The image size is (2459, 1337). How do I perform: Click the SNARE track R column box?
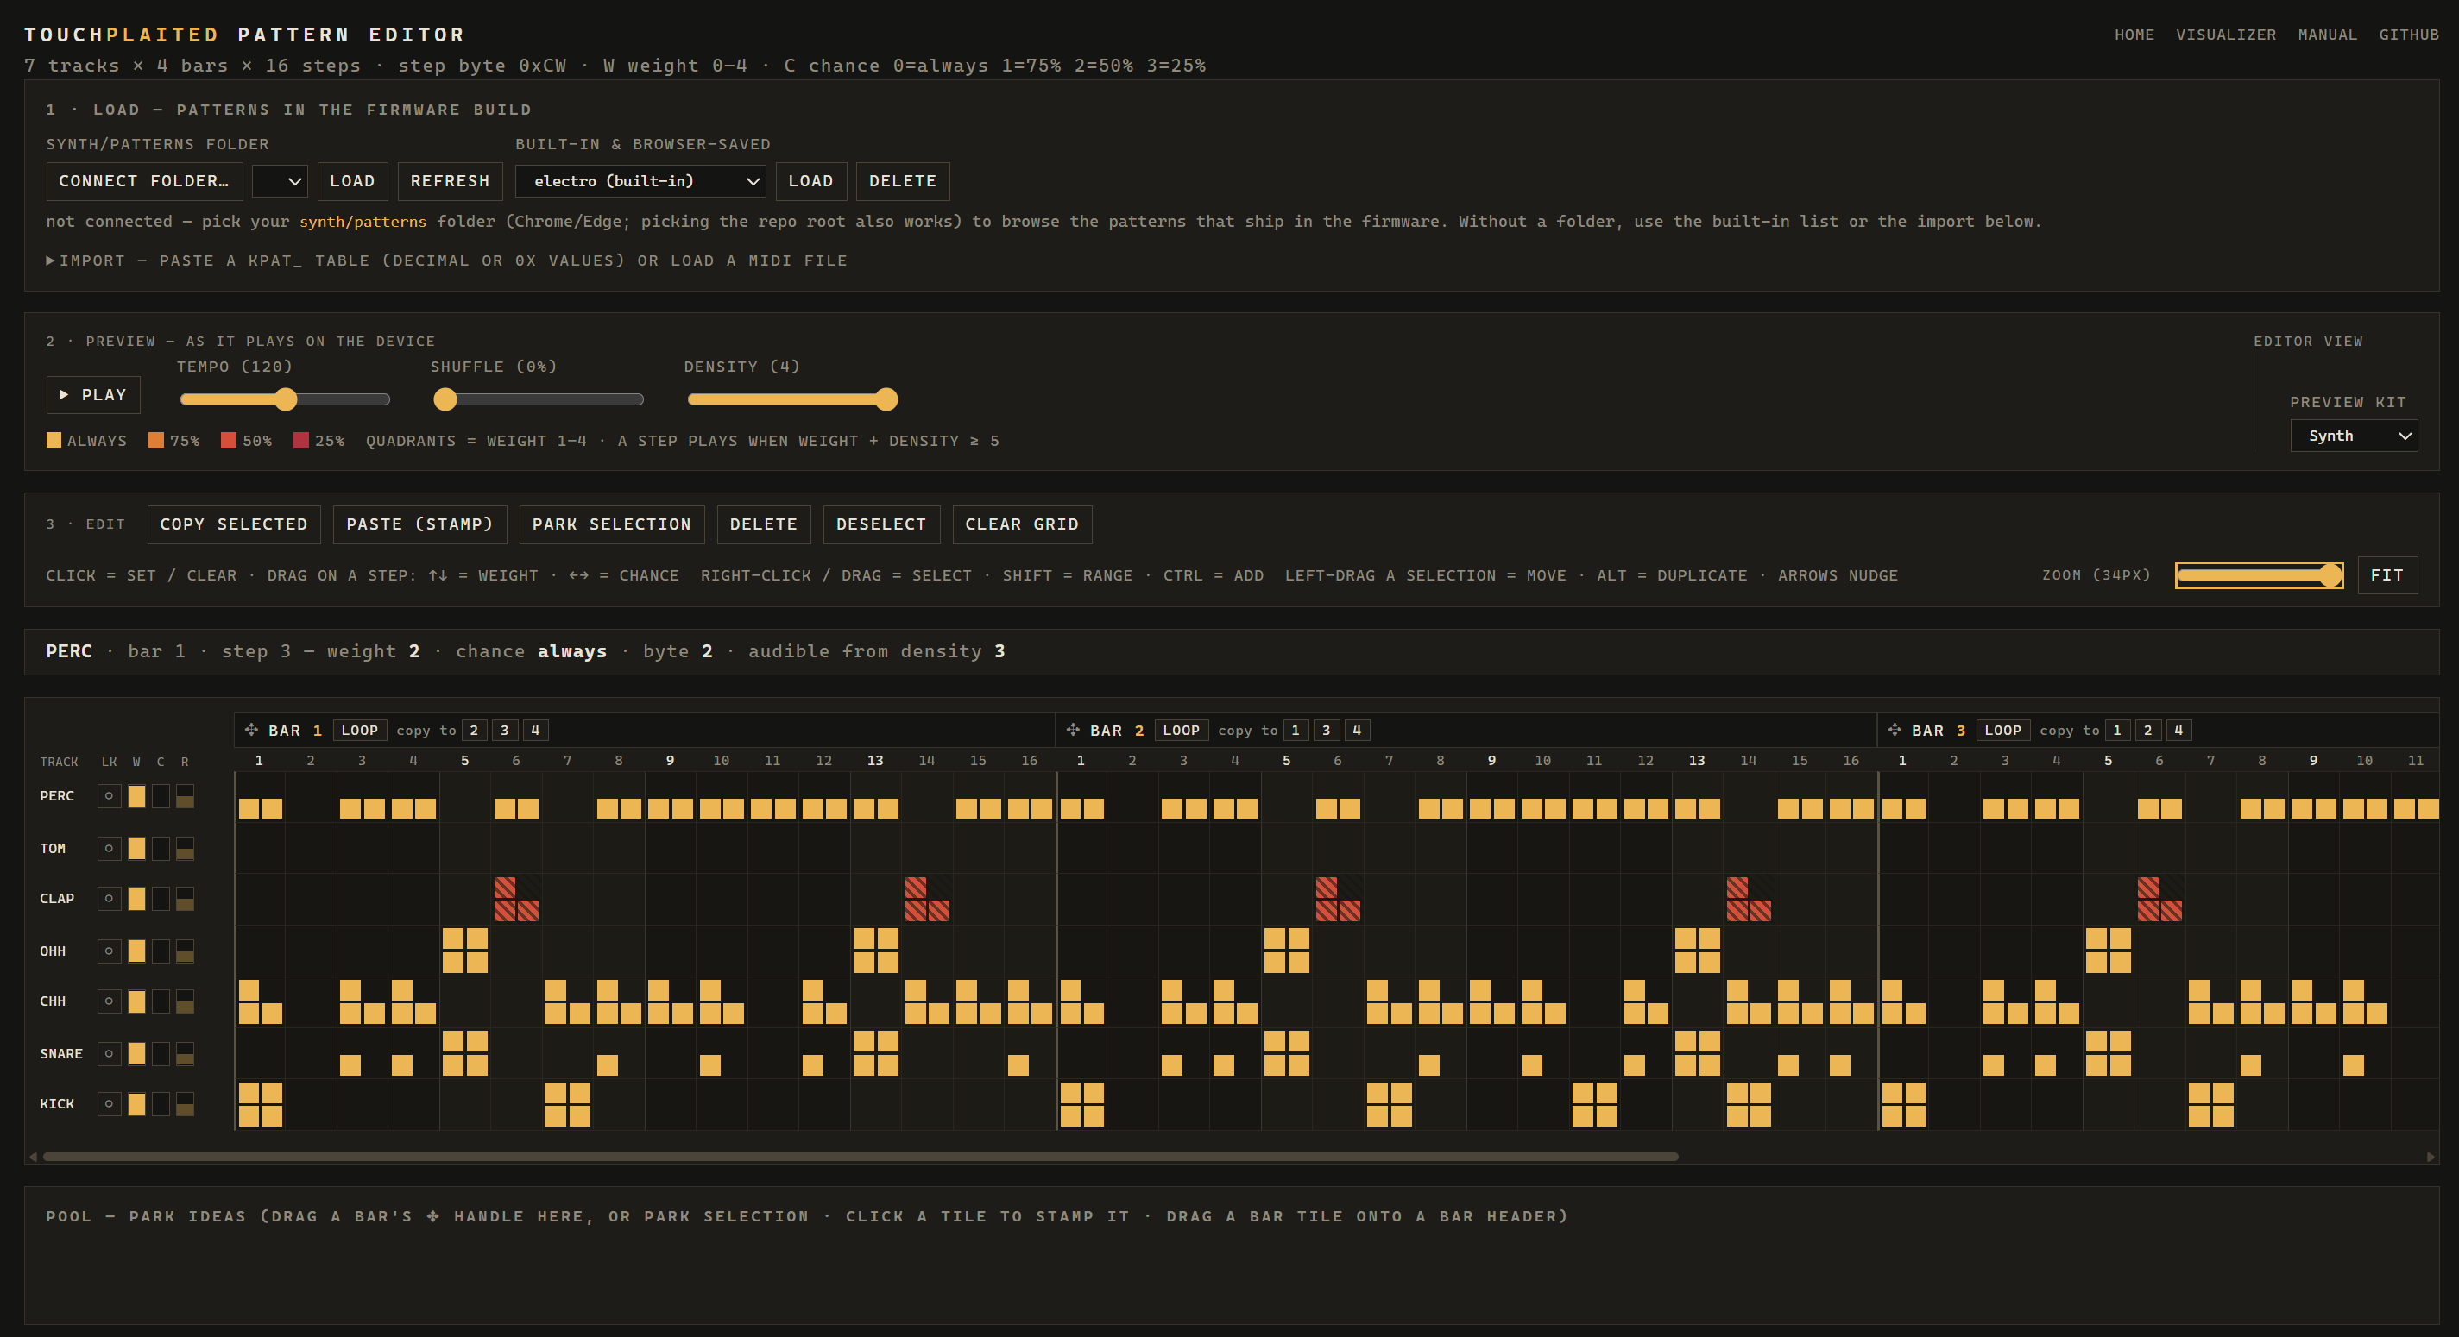(186, 1053)
